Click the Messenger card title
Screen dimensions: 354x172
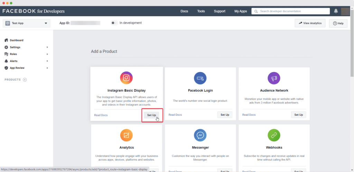[x=200, y=148]
